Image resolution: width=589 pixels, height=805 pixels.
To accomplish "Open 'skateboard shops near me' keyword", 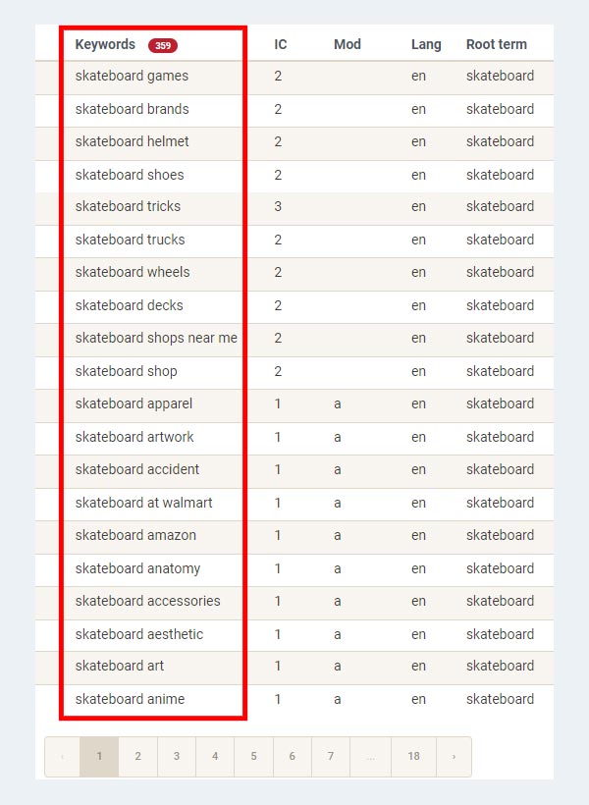I will click(156, 339).
